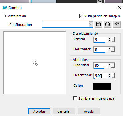Expand the Vista previa disclosure triangle

point(5,16)
